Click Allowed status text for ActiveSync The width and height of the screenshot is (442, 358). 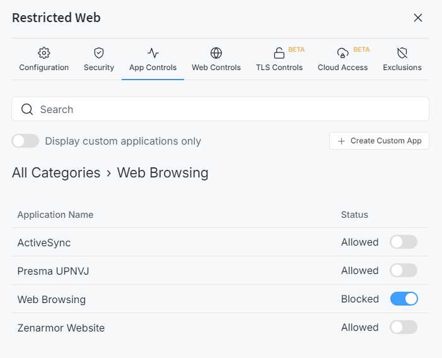click(359, 242)
